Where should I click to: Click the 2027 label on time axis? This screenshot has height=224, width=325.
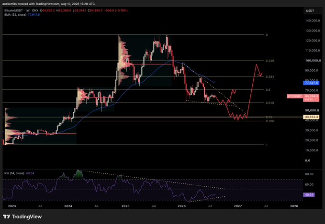(x=238, y=206)
